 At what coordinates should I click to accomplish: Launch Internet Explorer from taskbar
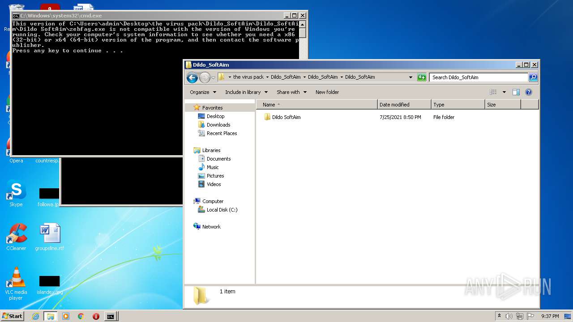(x=35, y=316)
